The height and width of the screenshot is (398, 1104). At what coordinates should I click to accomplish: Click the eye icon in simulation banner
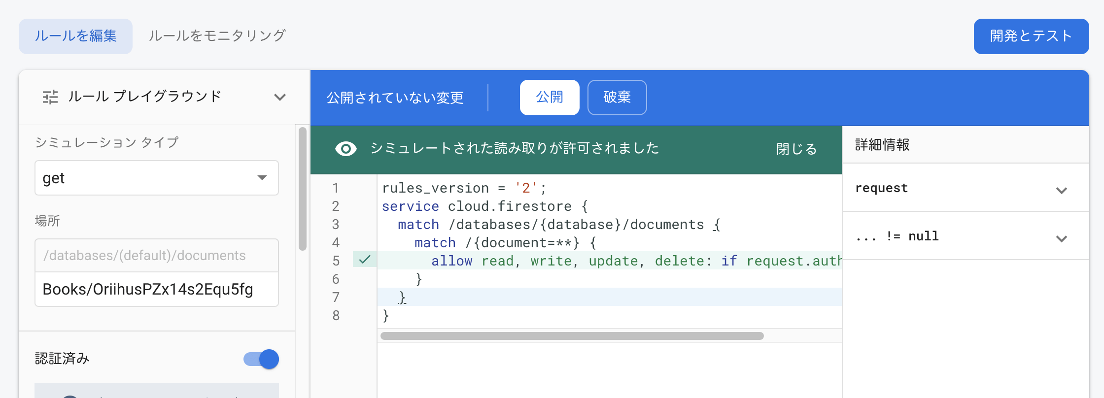tap(345, 149)
